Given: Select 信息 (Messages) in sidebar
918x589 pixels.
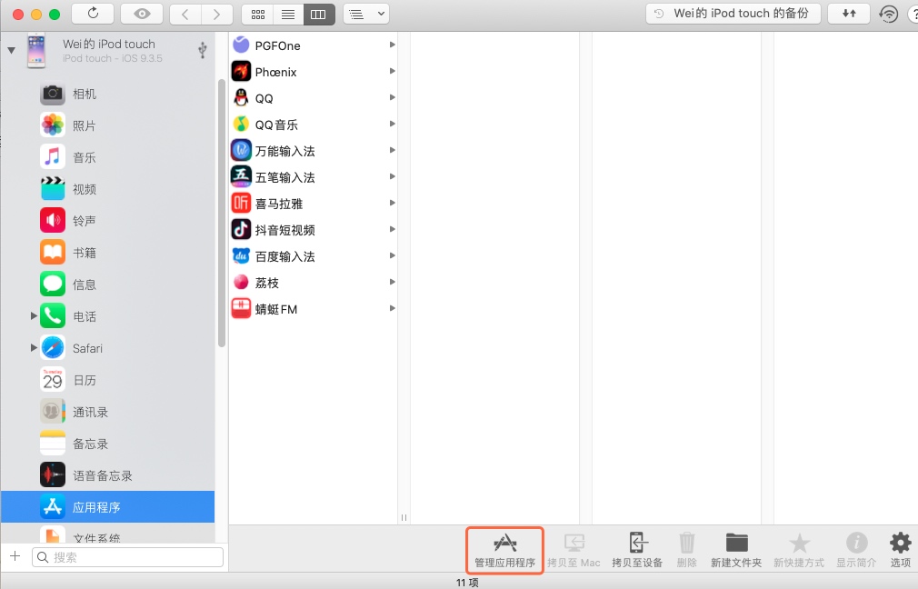Looking at the screenshot, I should [84, 285].
